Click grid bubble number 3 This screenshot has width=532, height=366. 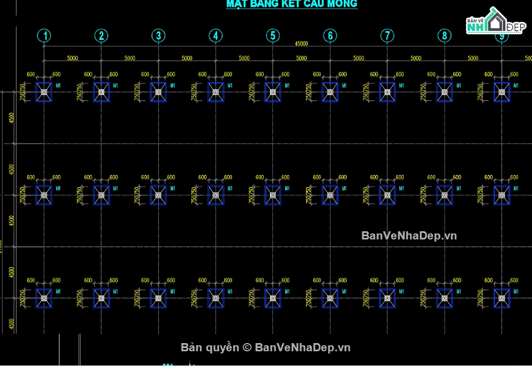(x=159, y=35)
